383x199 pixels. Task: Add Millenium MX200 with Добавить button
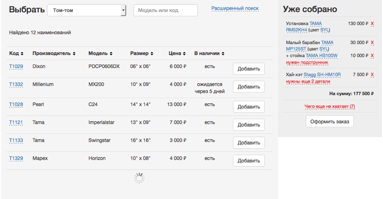[x=248, y=87]
